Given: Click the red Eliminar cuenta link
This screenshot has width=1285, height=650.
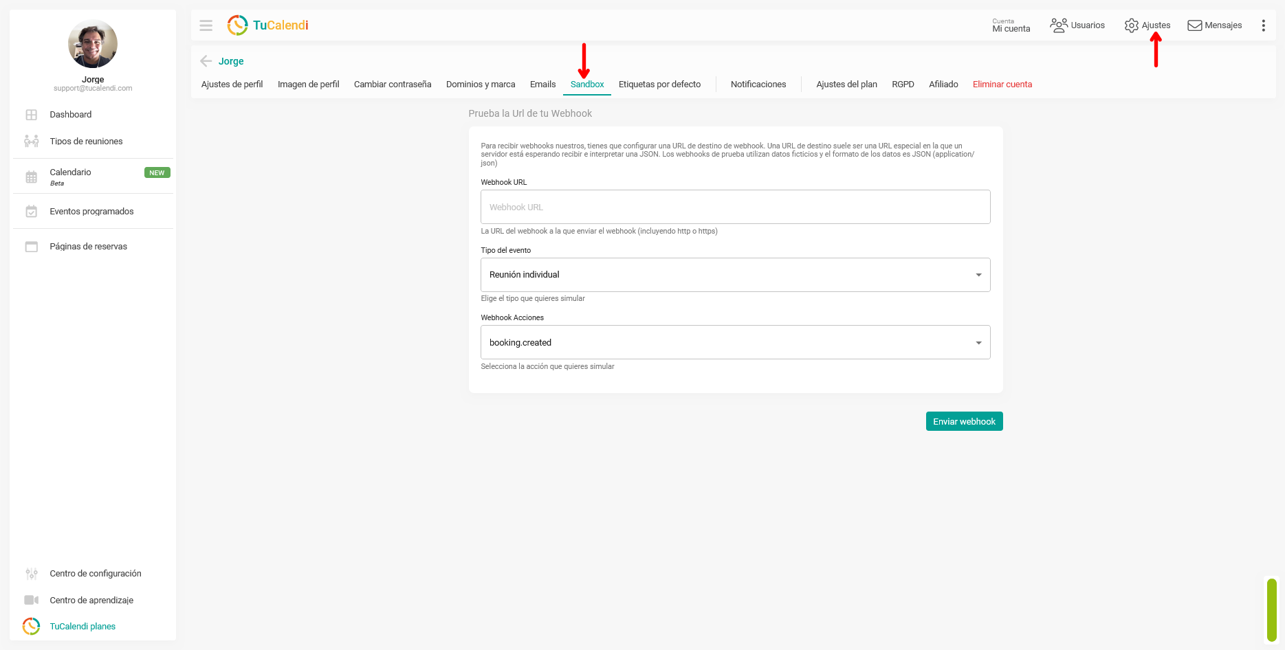Looking at the screenshot, I should click(x=1002, y=85).
